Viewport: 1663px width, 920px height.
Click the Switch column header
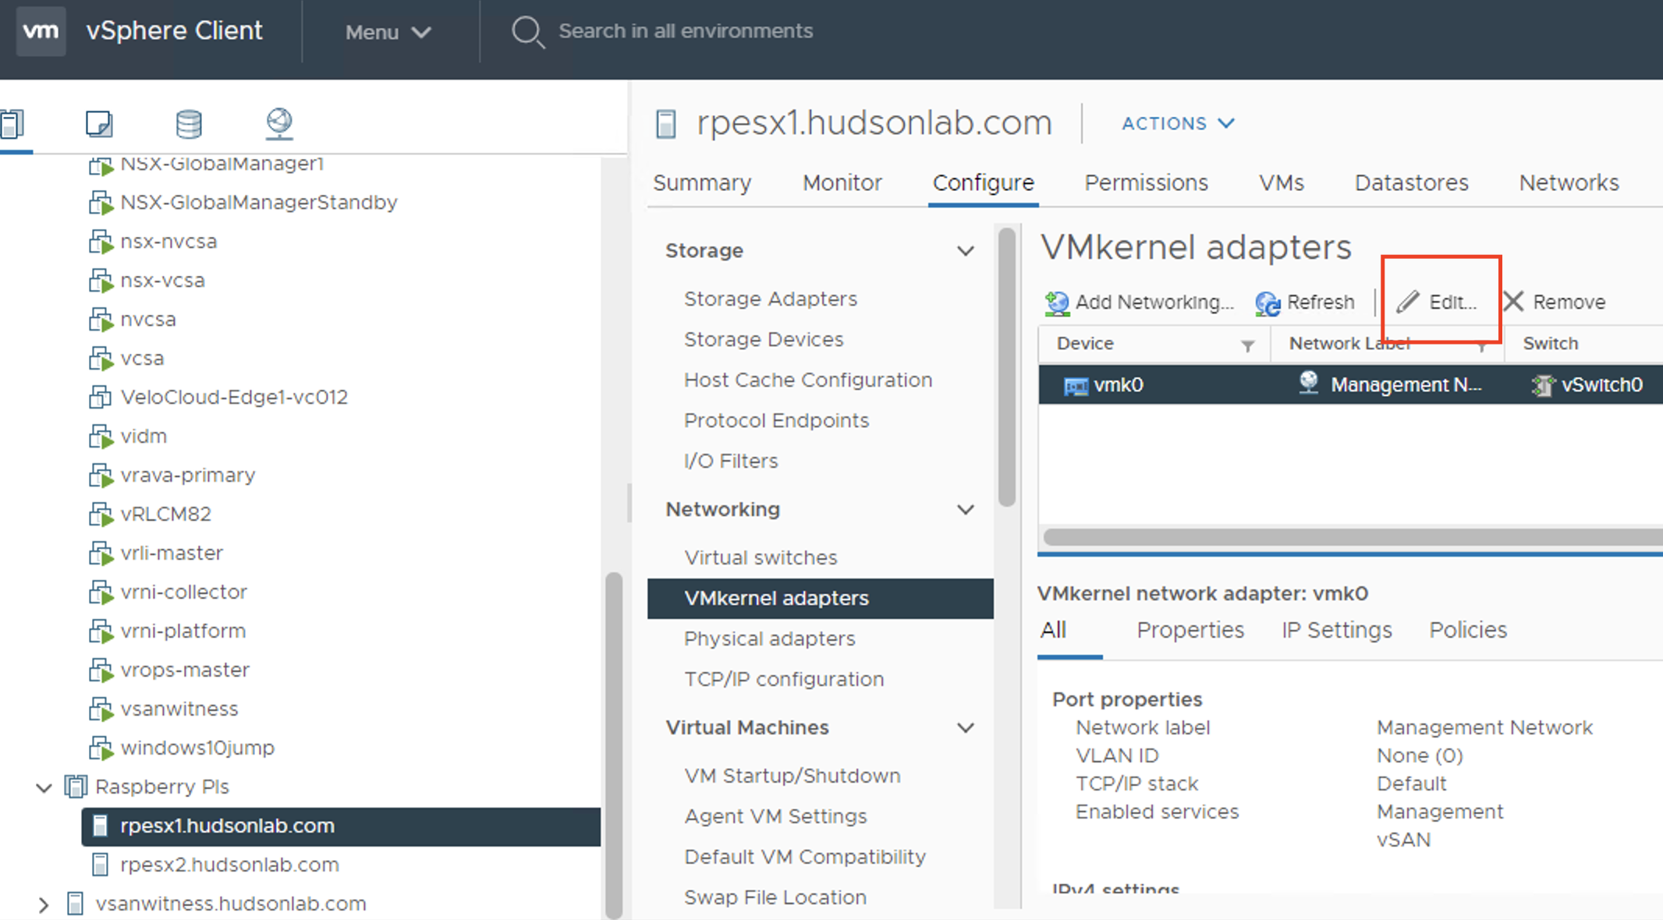(1550, 344)
